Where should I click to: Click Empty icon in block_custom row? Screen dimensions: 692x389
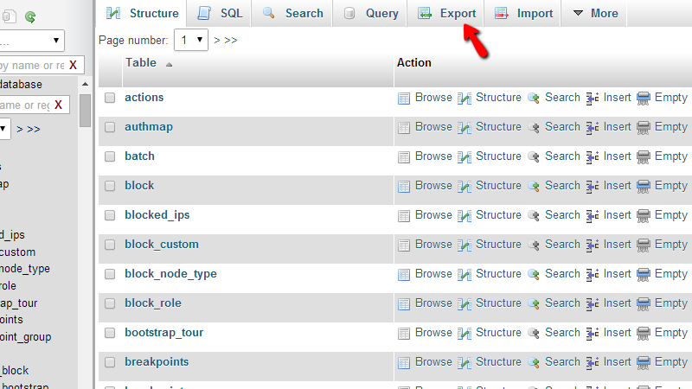coord(644,246)
